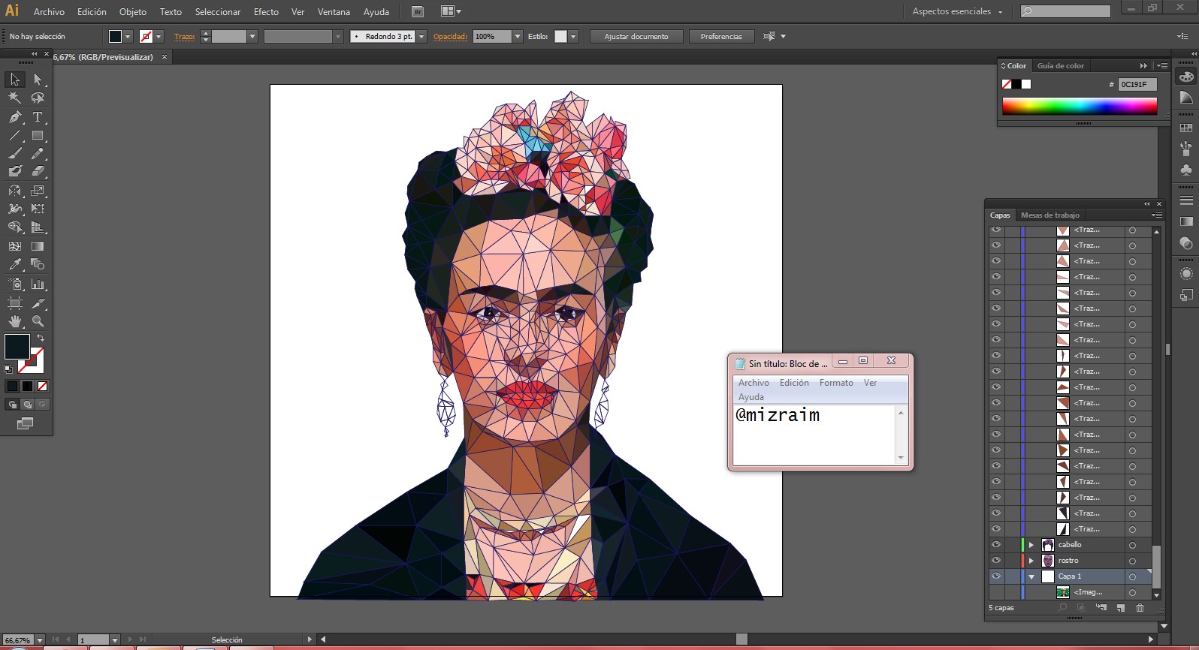1199x650 pixels.
Task: Choose the Magic Wand tool
Action: click(x=14, y=98)
